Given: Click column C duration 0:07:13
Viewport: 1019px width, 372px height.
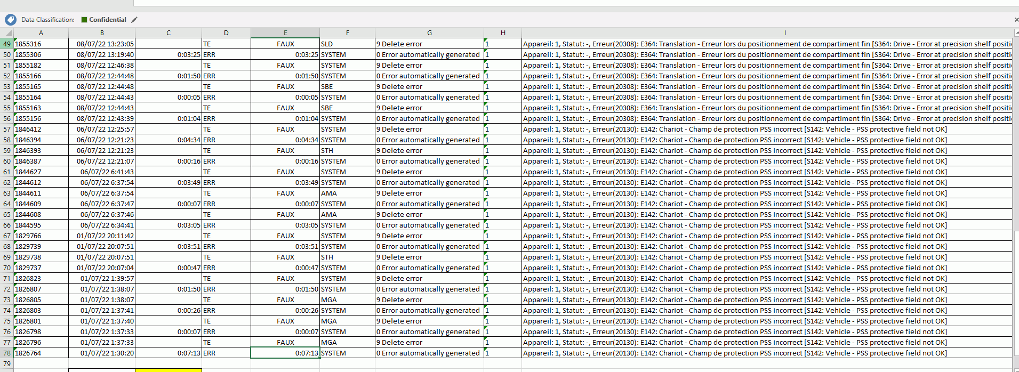Looking at the screenshot, I should (169, 353).
